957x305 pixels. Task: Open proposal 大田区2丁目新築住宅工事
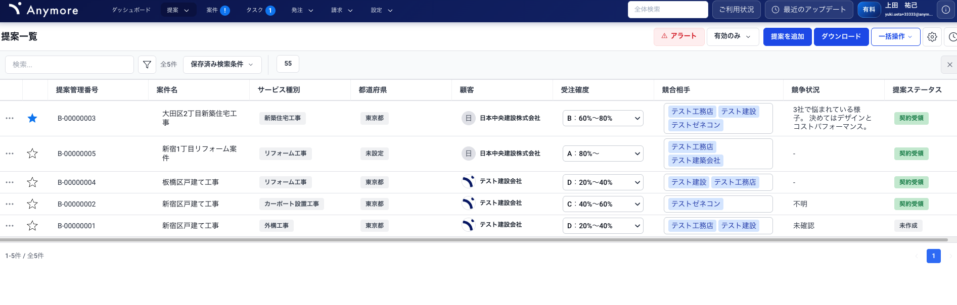(200, 118)
